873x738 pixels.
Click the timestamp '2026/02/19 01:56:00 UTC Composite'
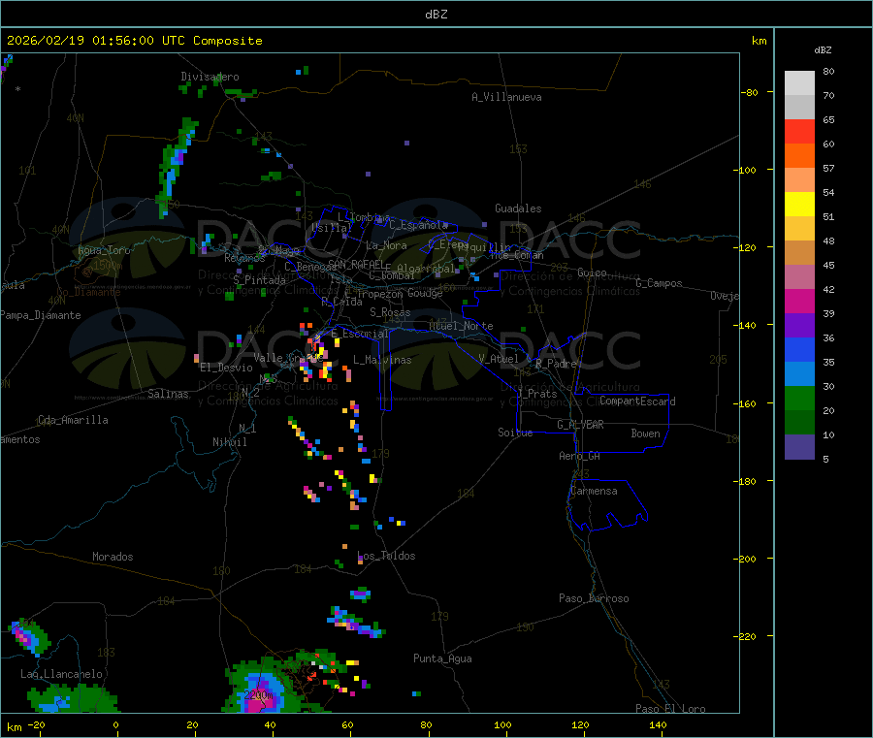coord(134,41)
